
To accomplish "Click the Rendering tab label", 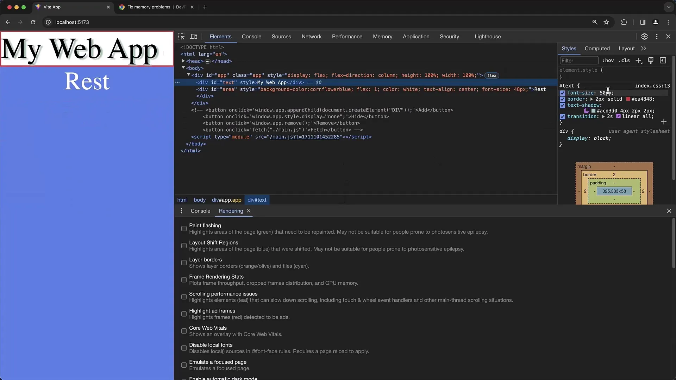I will pyautogui.click(x=231, y=211).
